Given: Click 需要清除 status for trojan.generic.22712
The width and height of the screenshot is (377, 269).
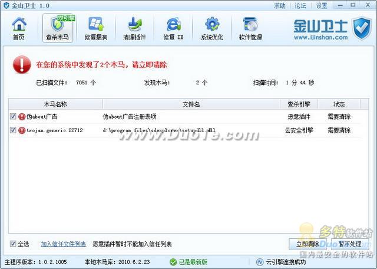Looking at the screenshot, I should [339, 130].
